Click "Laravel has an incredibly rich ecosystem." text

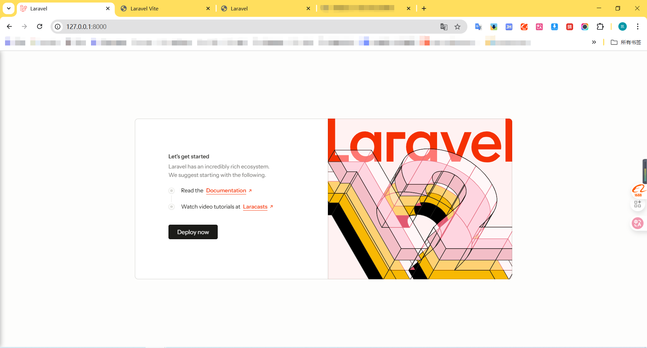[219, 166]
